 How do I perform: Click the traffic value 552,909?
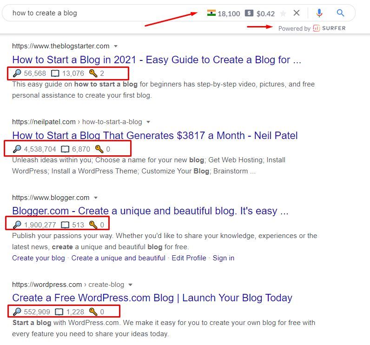click(x=37, y=312)
